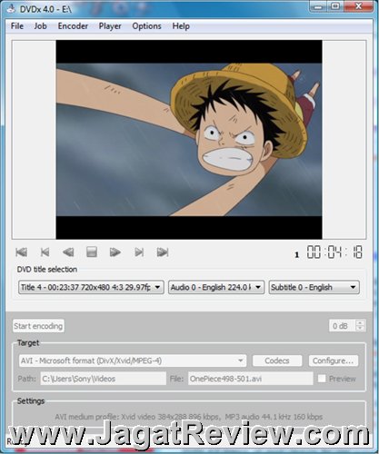The image size is (379, 454).
Task: Expand the Audio 0 - English dropdown
Action: (216, 287)
